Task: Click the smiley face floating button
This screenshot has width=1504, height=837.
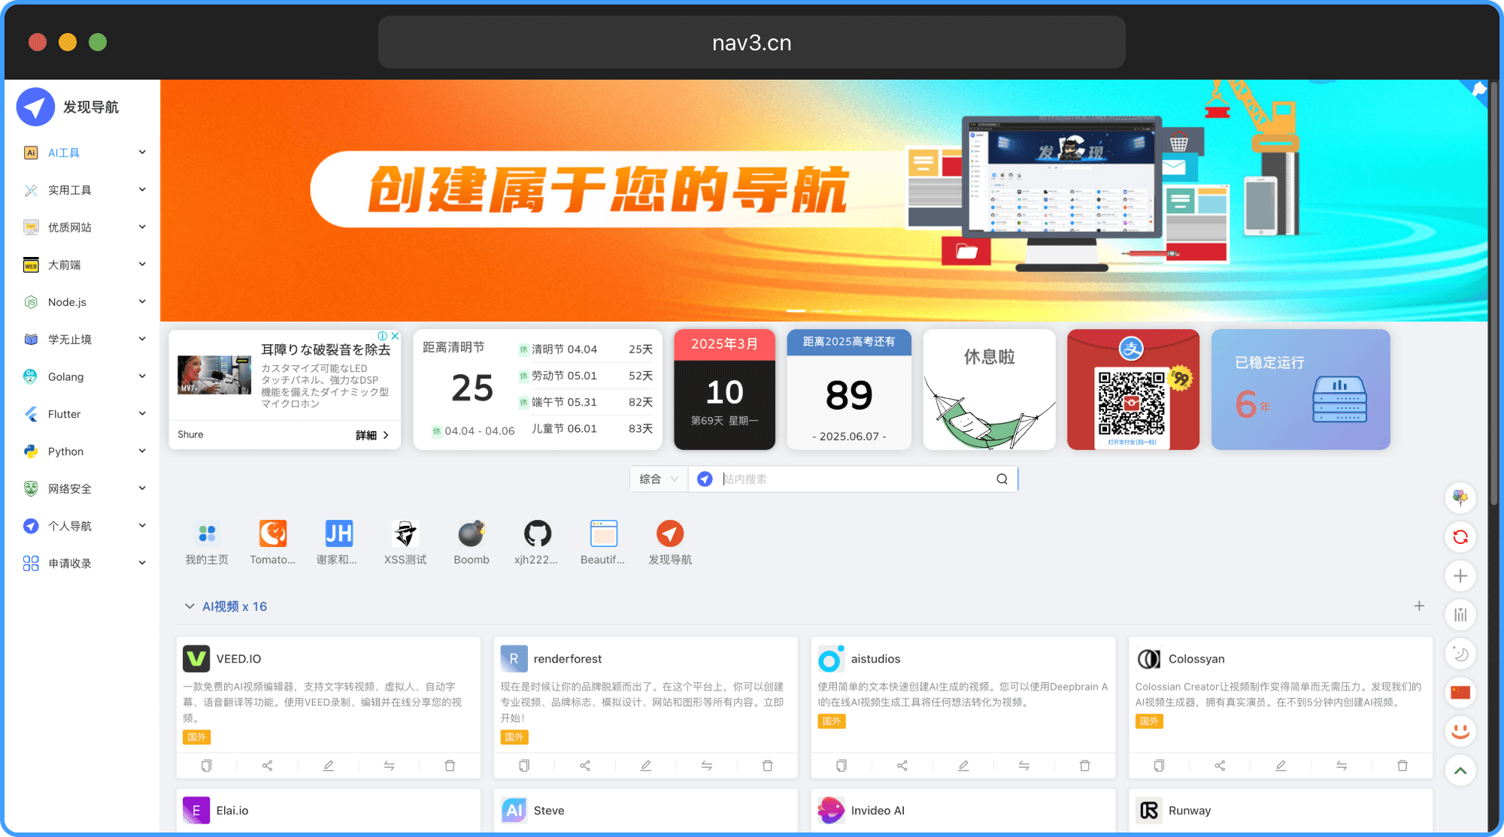Action: pos(1460,732)
